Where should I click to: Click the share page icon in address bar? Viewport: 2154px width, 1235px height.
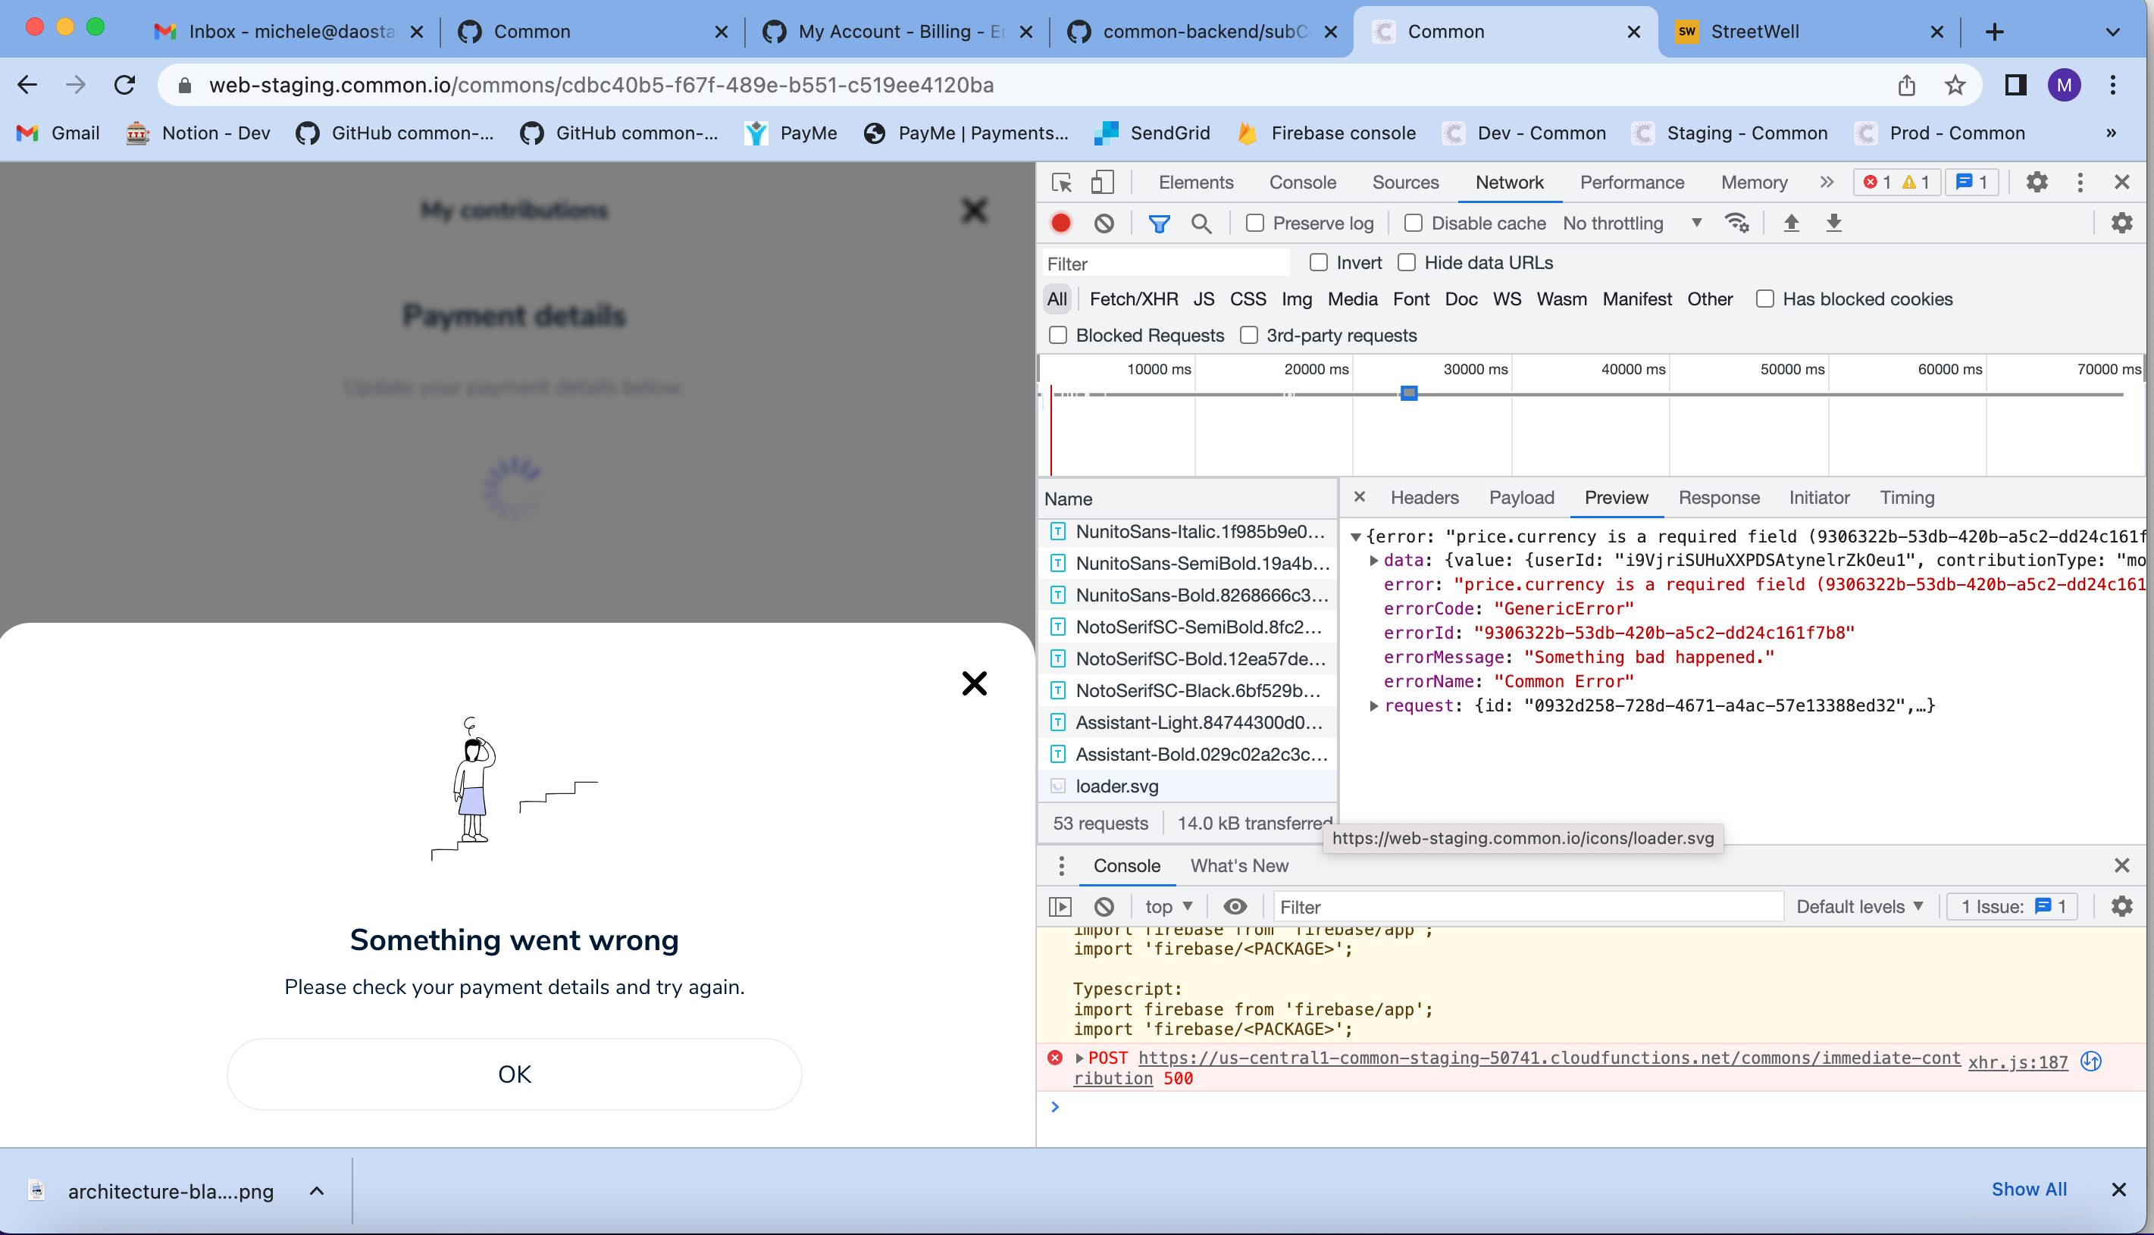(x=1906, y=85)
